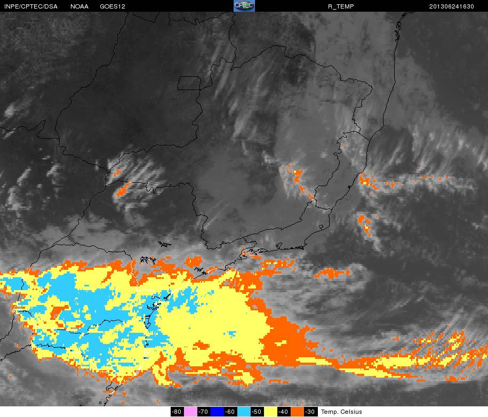Click the INPE/CPTEC/DSA header text
Image resolution: width=488 pixels, height=417 pixels.
click(x=31, y=6)
